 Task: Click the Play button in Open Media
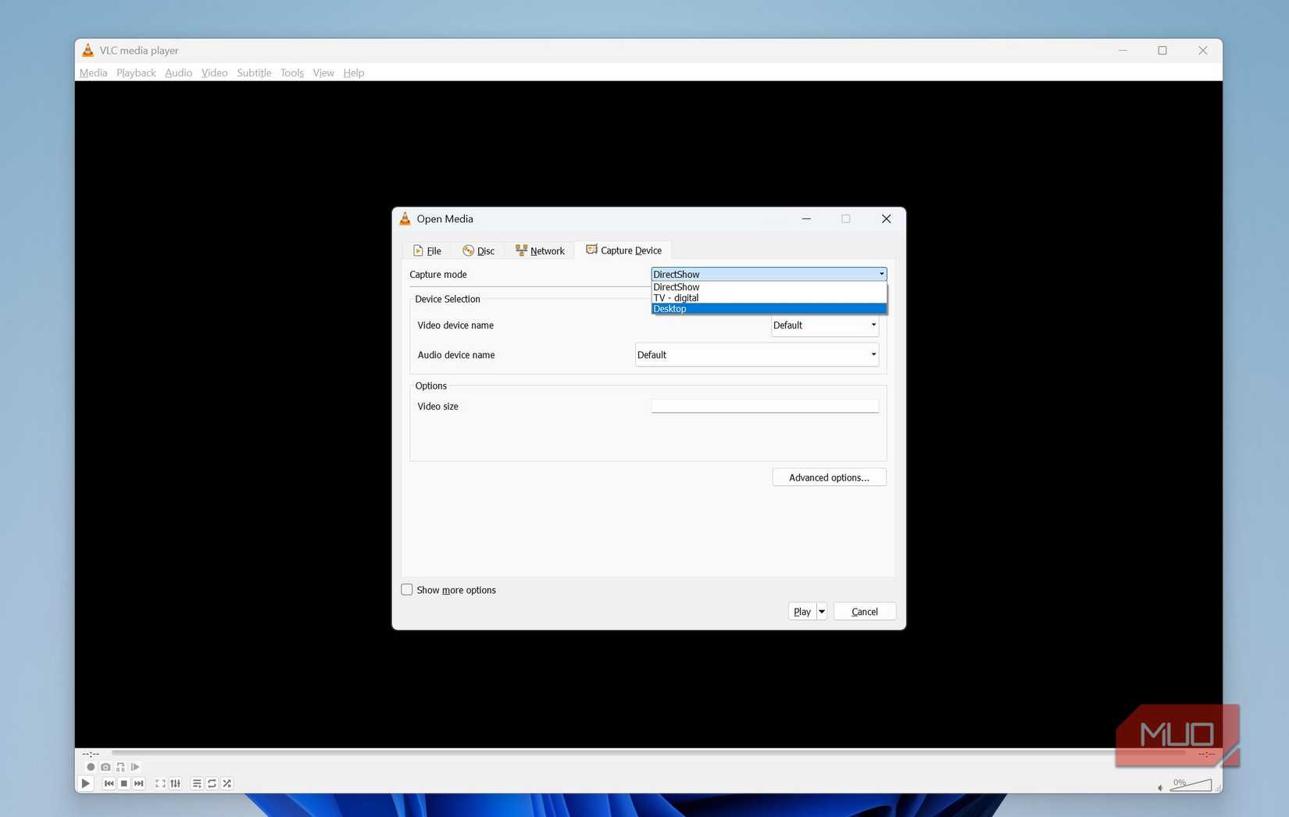tap(802, 612)
